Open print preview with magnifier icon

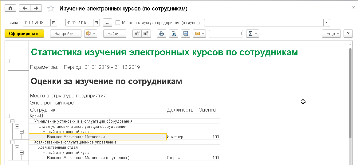coord(174,34)
